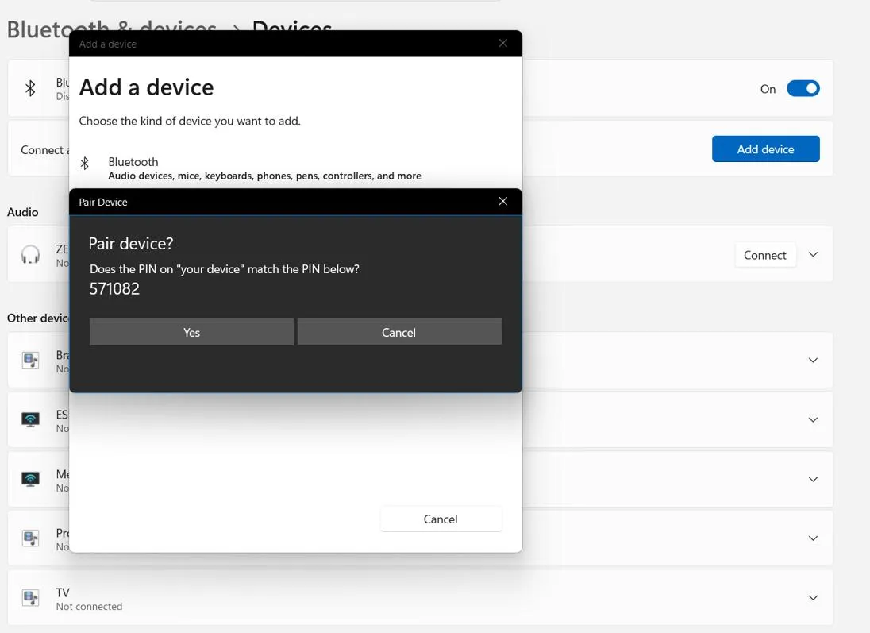The width and height of the screenshot is (870, 633).
Task: Click the media device icon beside TV
Action: (30, 597)
